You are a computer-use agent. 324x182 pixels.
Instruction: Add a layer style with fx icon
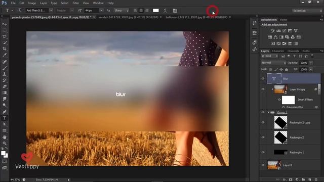(x=285, y=180)
